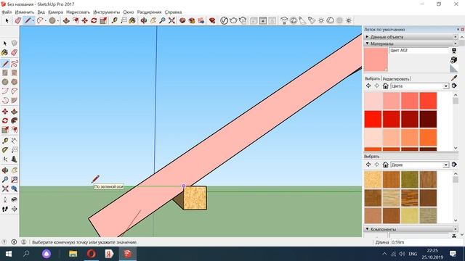Viewport: 465px width, 261px height.
Task: Toggle the fog icon in toolbar
Action: (330, 20)
